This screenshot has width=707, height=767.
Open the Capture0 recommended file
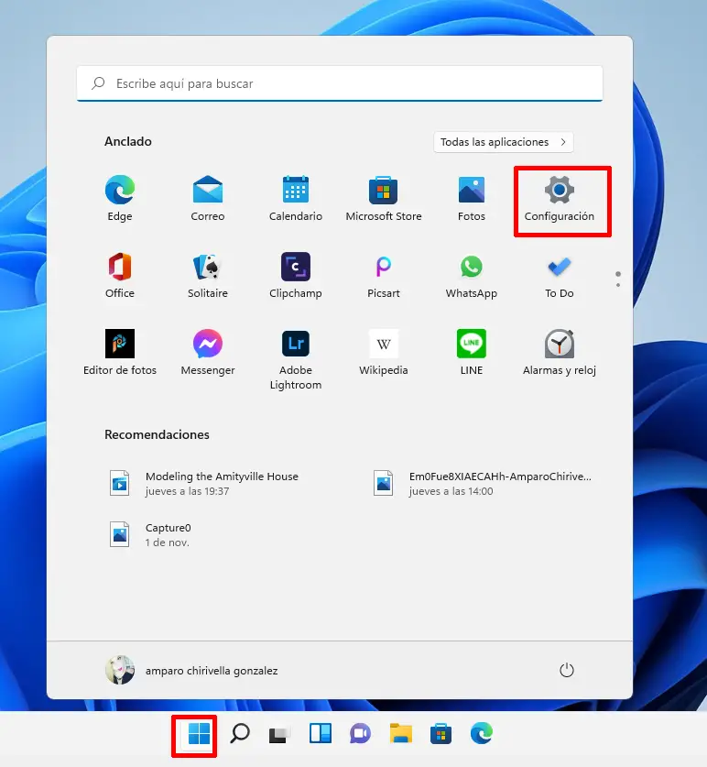click(x=150, y=534)
